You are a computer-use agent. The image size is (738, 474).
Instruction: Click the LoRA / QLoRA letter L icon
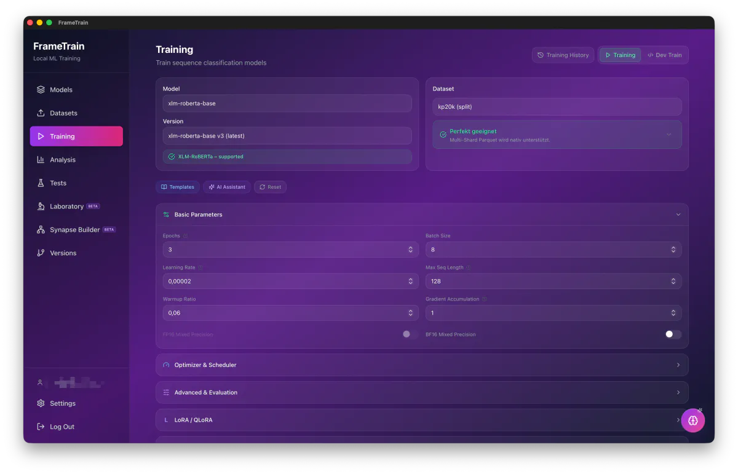[x=166, y=420]
